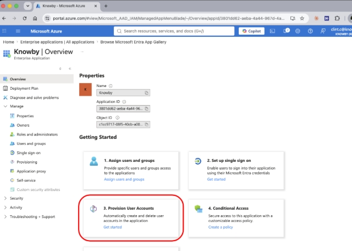This screenshot has height=251, width=352.
Task: Open the portal settings gear
Action: coord(298,31)
